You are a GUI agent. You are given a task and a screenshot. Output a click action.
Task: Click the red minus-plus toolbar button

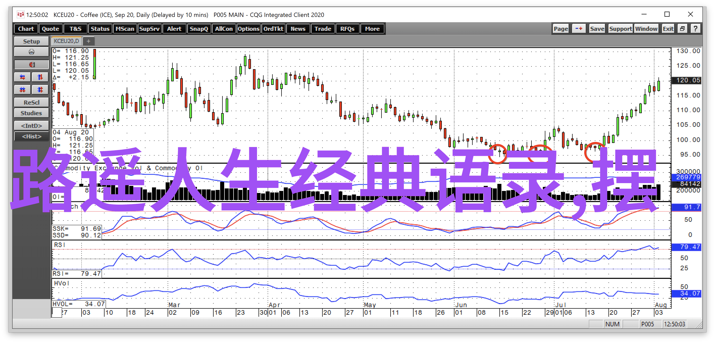(579, 29)
